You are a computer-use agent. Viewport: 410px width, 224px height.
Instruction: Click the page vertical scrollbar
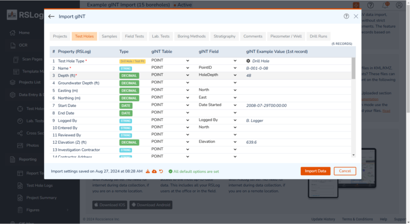pos(408,60)
